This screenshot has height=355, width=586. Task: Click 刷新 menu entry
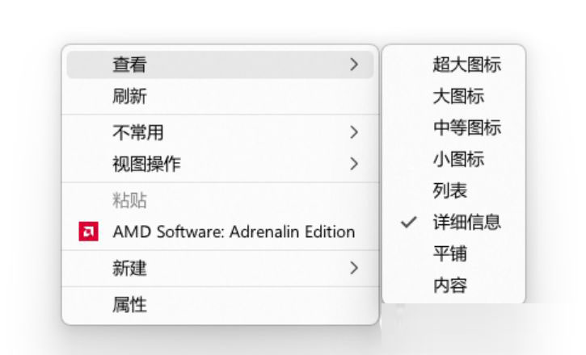(x=220, y=96)
